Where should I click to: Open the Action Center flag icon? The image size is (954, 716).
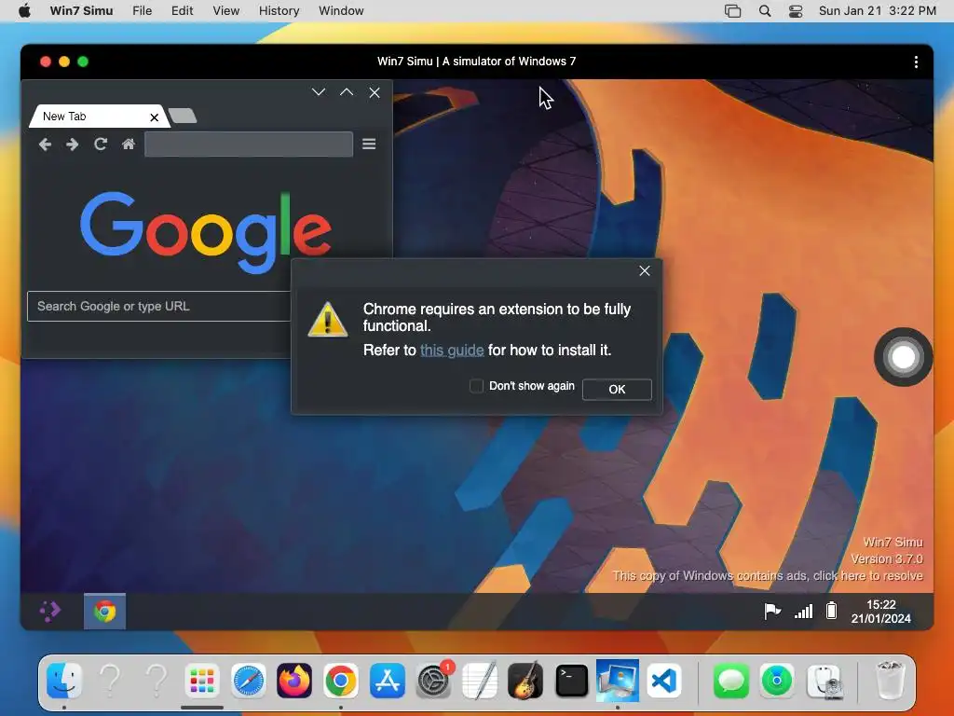click(x=772, y=611)
